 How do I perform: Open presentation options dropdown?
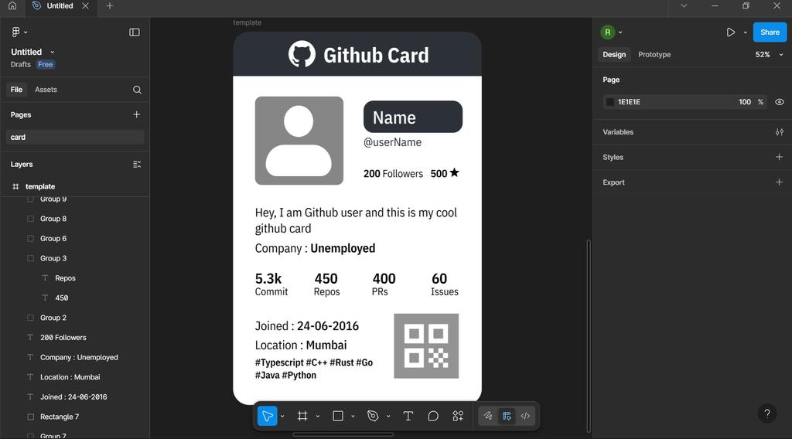tap(745, 32)
